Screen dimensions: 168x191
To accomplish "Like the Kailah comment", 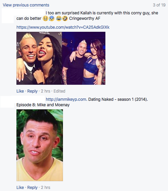I will (x=20, y=91).
